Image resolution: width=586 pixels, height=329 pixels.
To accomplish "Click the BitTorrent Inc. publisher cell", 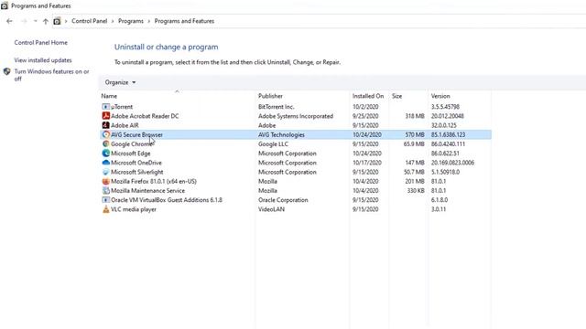I will (x=277, y=107).
